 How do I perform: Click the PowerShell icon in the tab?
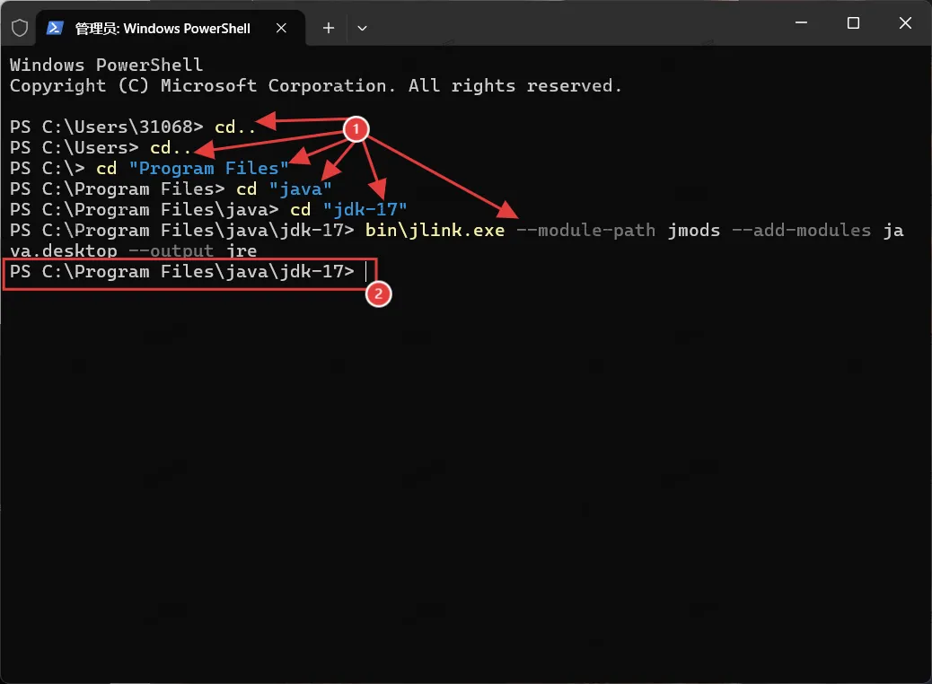(55, 28)
